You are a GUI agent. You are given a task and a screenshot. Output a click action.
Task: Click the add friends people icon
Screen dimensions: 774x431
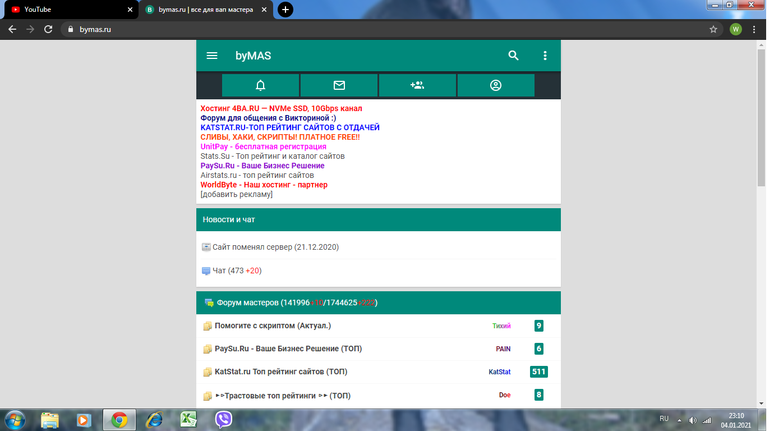pos(417,85)
